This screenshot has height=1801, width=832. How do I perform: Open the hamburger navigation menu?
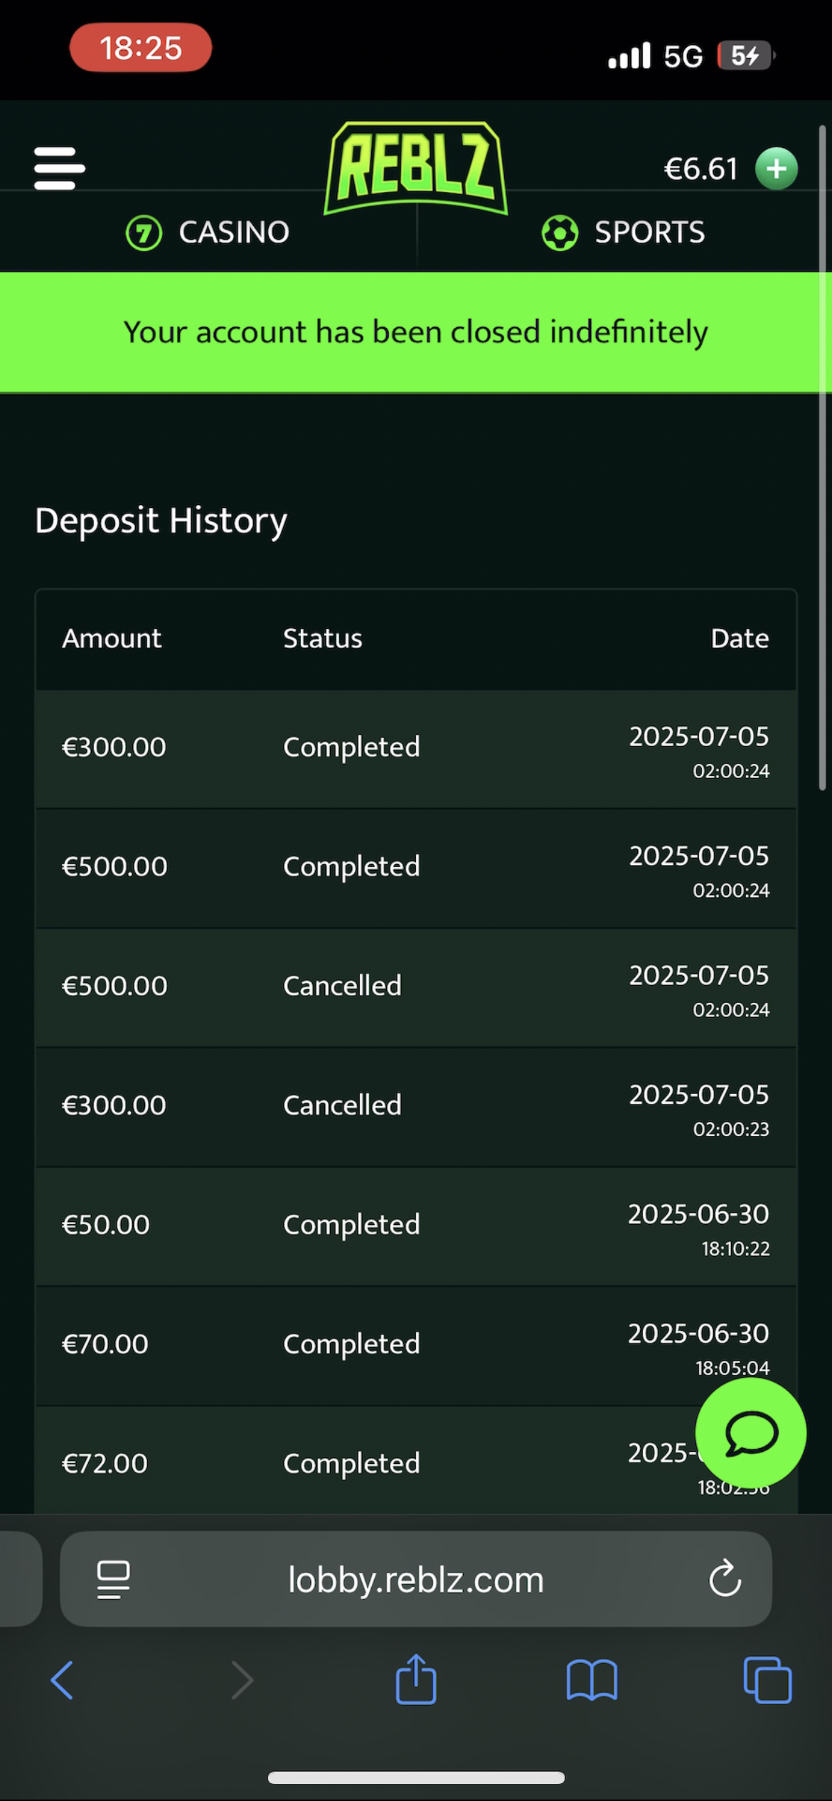click(x=60, y=169)
